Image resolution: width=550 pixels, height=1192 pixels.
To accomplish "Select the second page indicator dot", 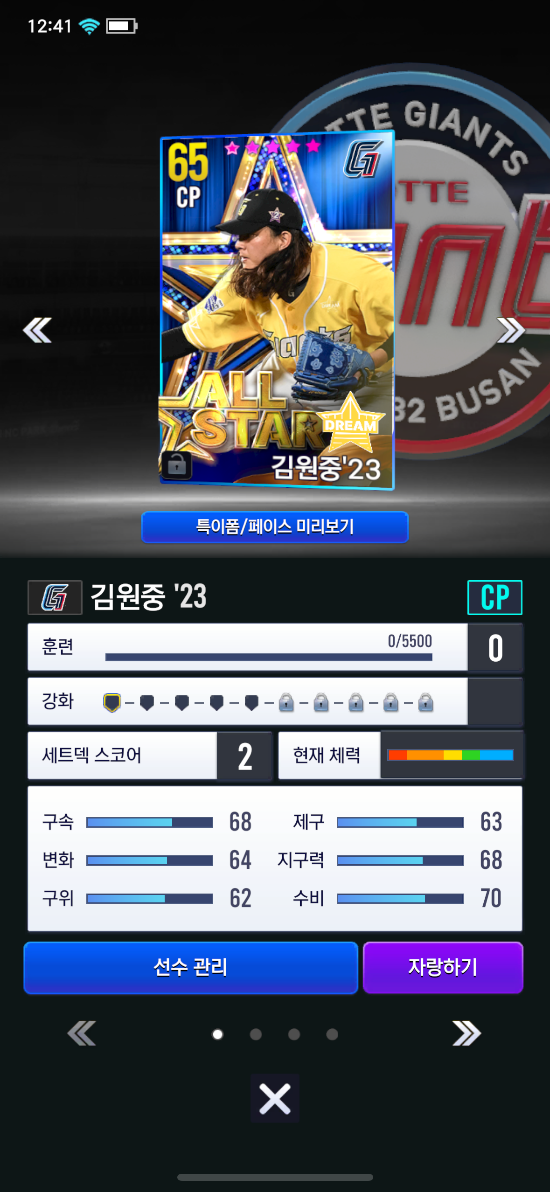I will [256, 1034].
